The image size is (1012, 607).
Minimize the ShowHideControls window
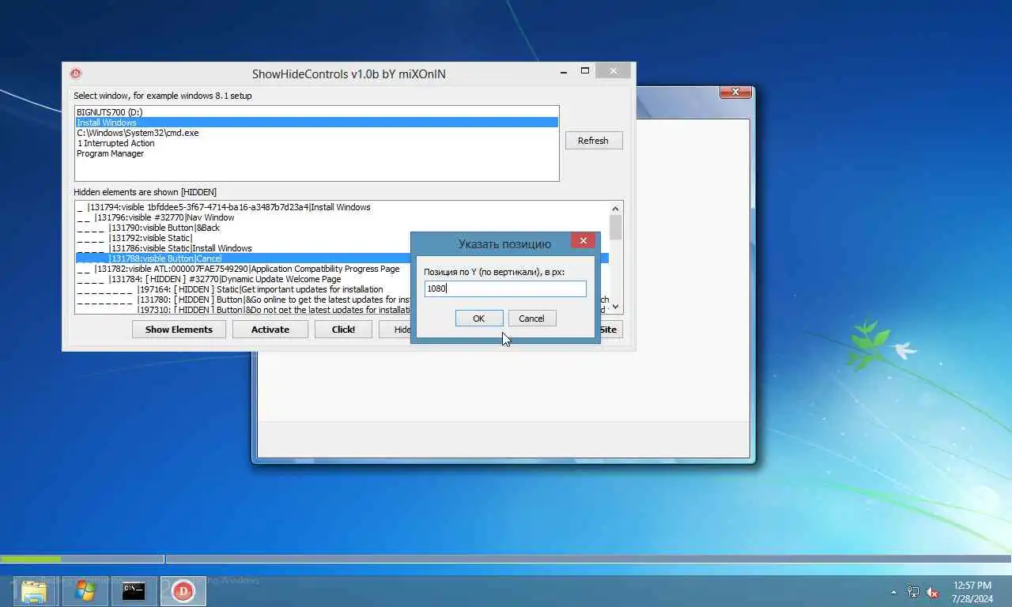[x=562, y=71]
